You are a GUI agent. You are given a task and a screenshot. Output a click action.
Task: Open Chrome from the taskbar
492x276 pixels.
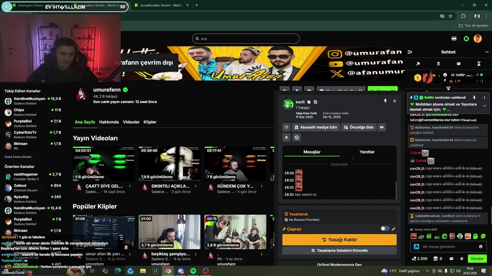(168, 271)
